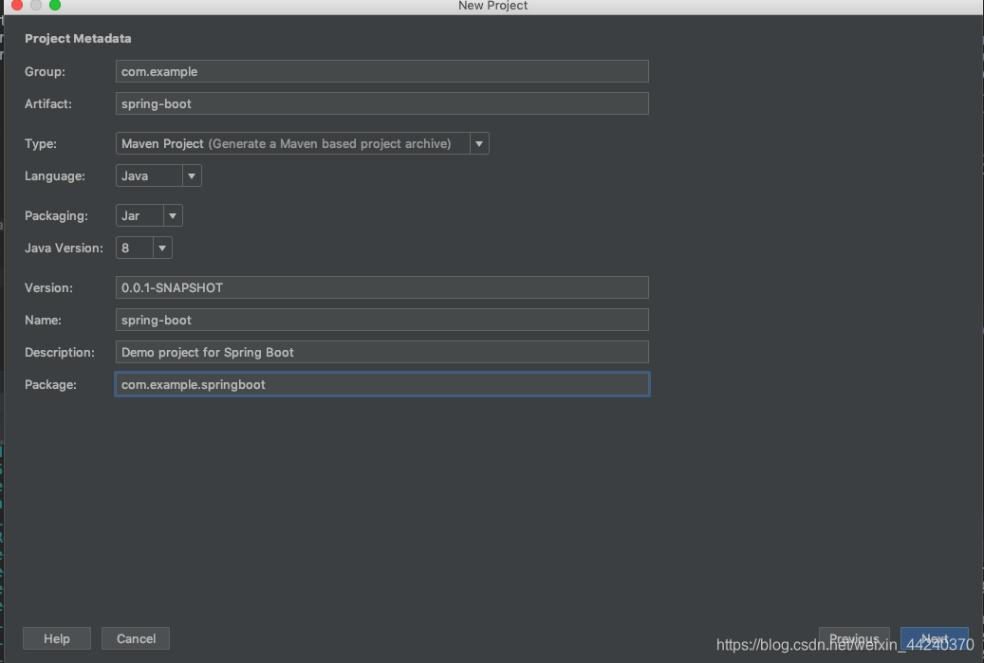Click the Name: label
Viewport: 984px width, 663px height.
tap(43, 320)
